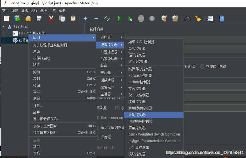This screenshot has width=246, height=158.
Task: Click the Open file folder icon
Action: click(x=28, y=19)
